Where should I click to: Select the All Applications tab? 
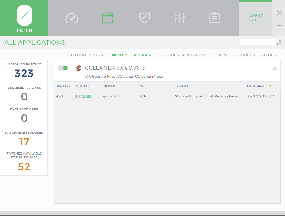click(x=134, y=55)
